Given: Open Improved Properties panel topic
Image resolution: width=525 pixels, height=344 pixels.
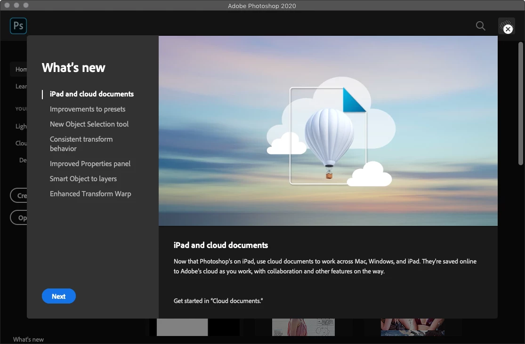Looking at the screenshot, I should pyautogui.click(x=90, y=164).
